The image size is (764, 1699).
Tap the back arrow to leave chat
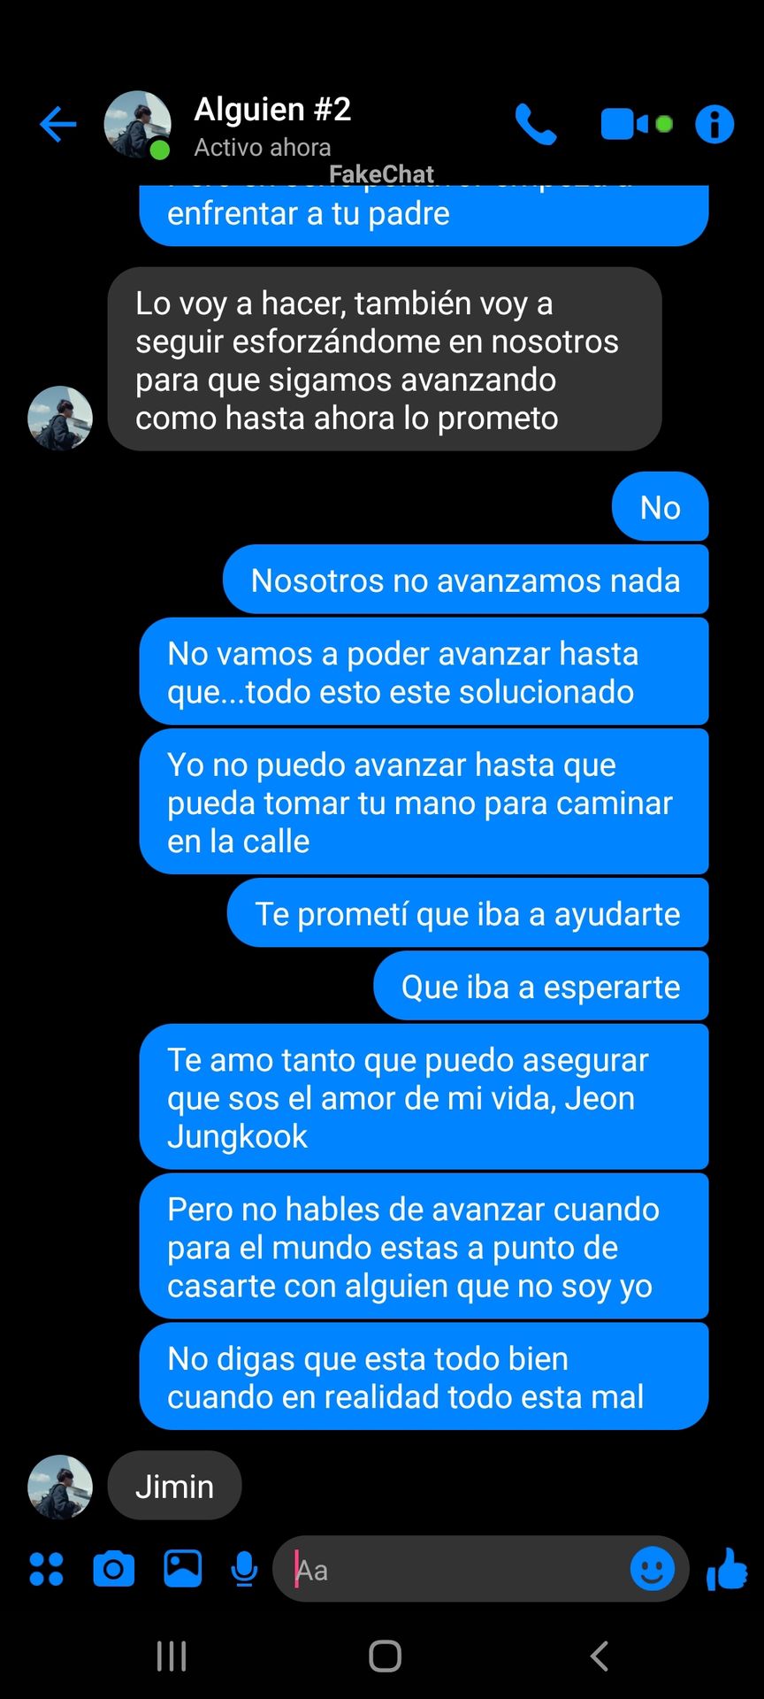pyautogui.click(x=58, y=124)
